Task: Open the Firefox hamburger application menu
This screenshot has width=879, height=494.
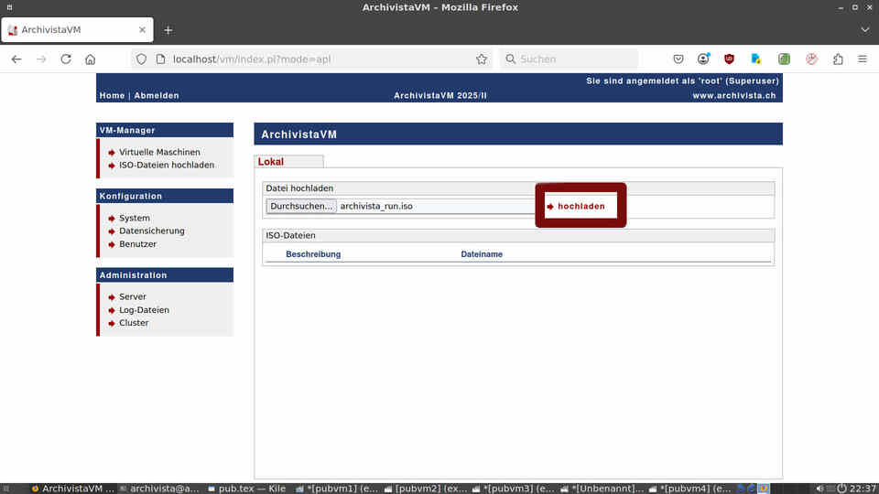Action: tap(863, 59)
